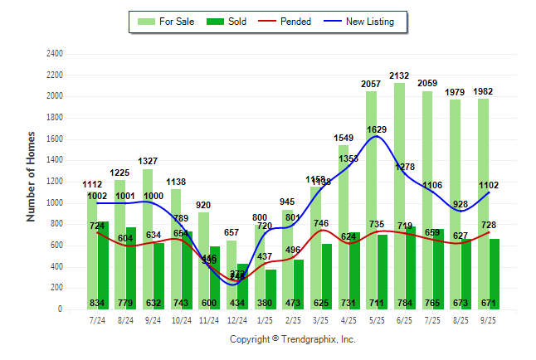536x360 pixels.
Task: Click the Copyright Trendgraphix, Inc. text
Action: [x=292, y=339]
